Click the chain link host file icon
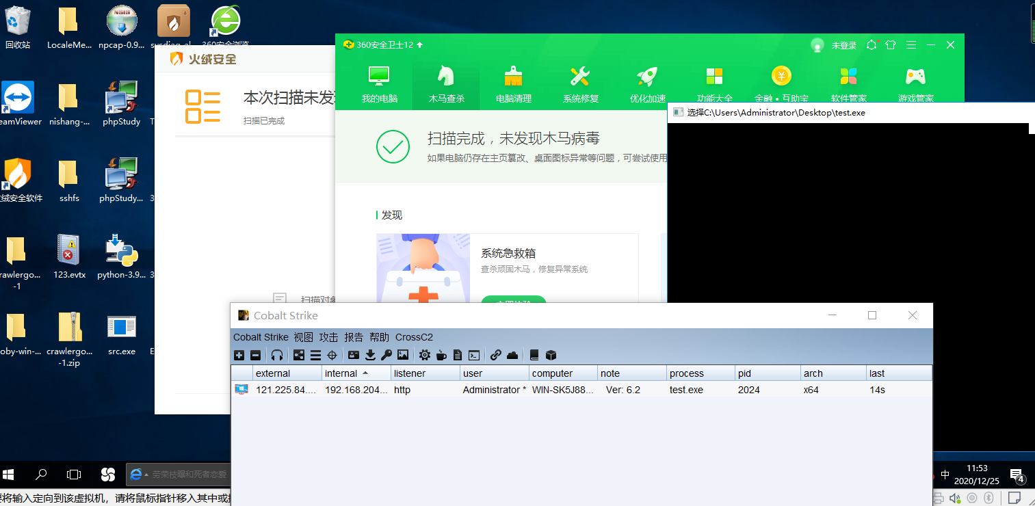This screenshot has height=506, width=1035. (496, 355)
